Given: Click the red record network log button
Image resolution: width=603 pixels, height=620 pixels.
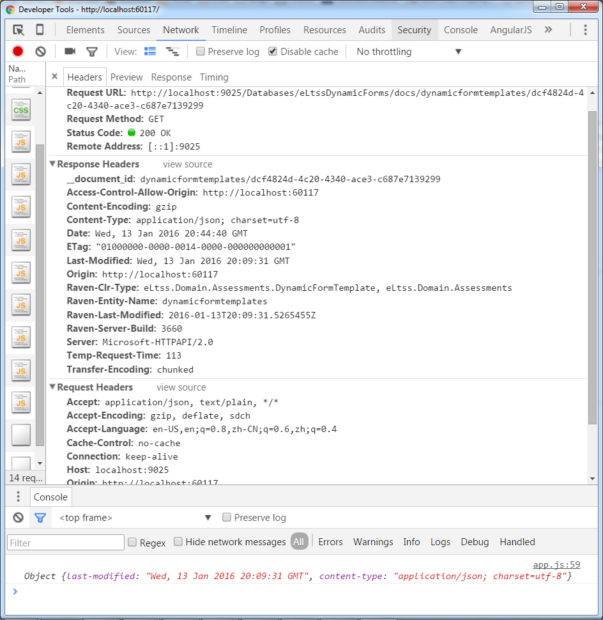Looking at the screenshot, I should coord(17,51).
